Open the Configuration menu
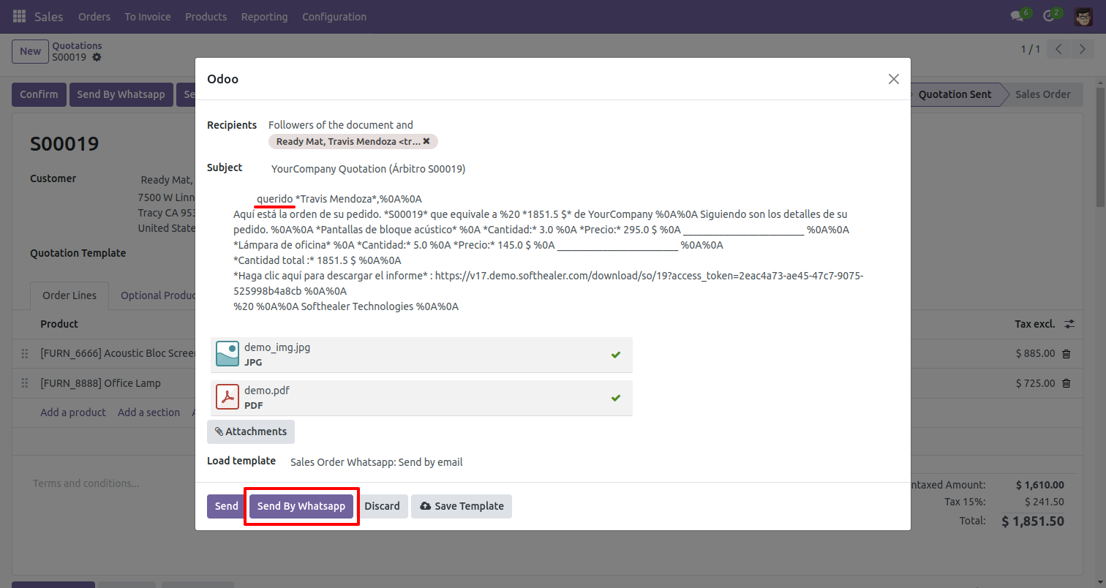 coord(334,16)
